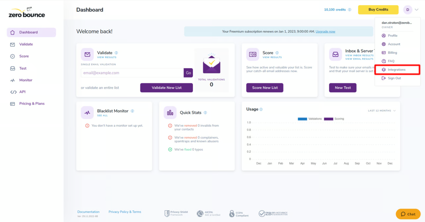The width and height of the screenshot is (425, 222).
Task: Click the Validate card envelope icon
Action: (87, 54)
